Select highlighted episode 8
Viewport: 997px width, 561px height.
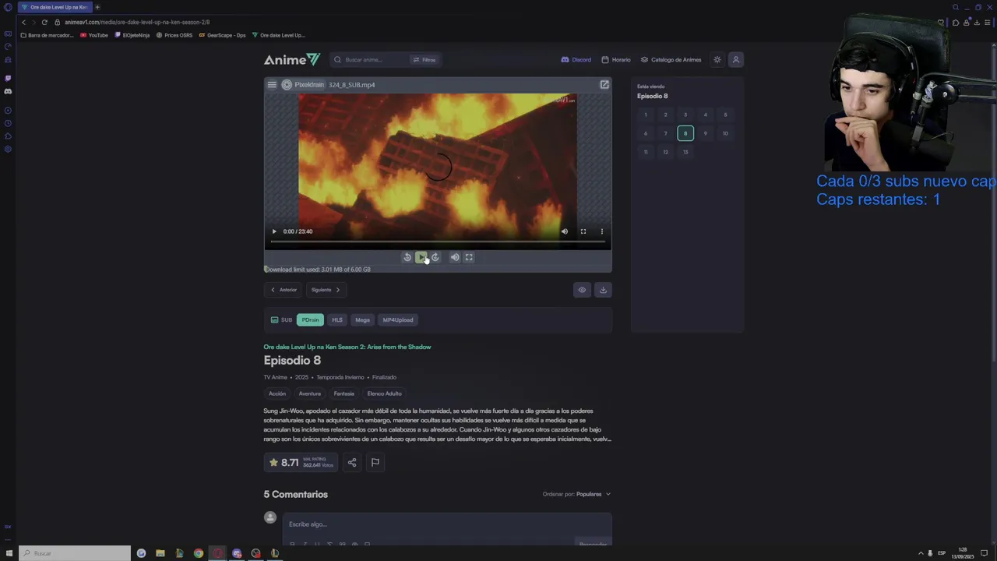click(685, 134)
